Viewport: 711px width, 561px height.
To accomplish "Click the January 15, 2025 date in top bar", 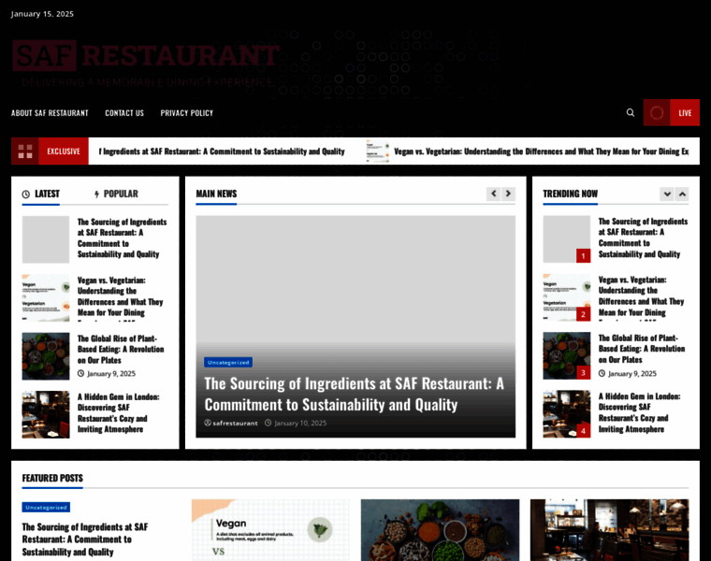I will tap(42, 14).
